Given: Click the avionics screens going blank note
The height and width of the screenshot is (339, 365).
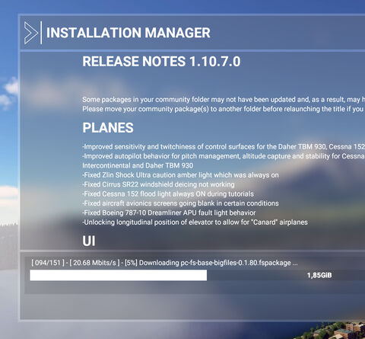Looking at the screenshot, I should [180, 203].
